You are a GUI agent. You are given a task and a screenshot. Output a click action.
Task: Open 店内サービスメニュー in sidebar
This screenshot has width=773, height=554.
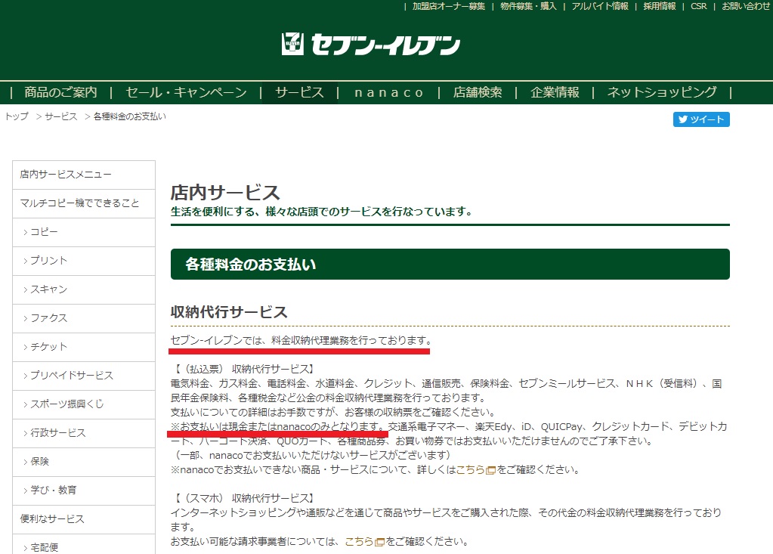click(x=84, y=175)
